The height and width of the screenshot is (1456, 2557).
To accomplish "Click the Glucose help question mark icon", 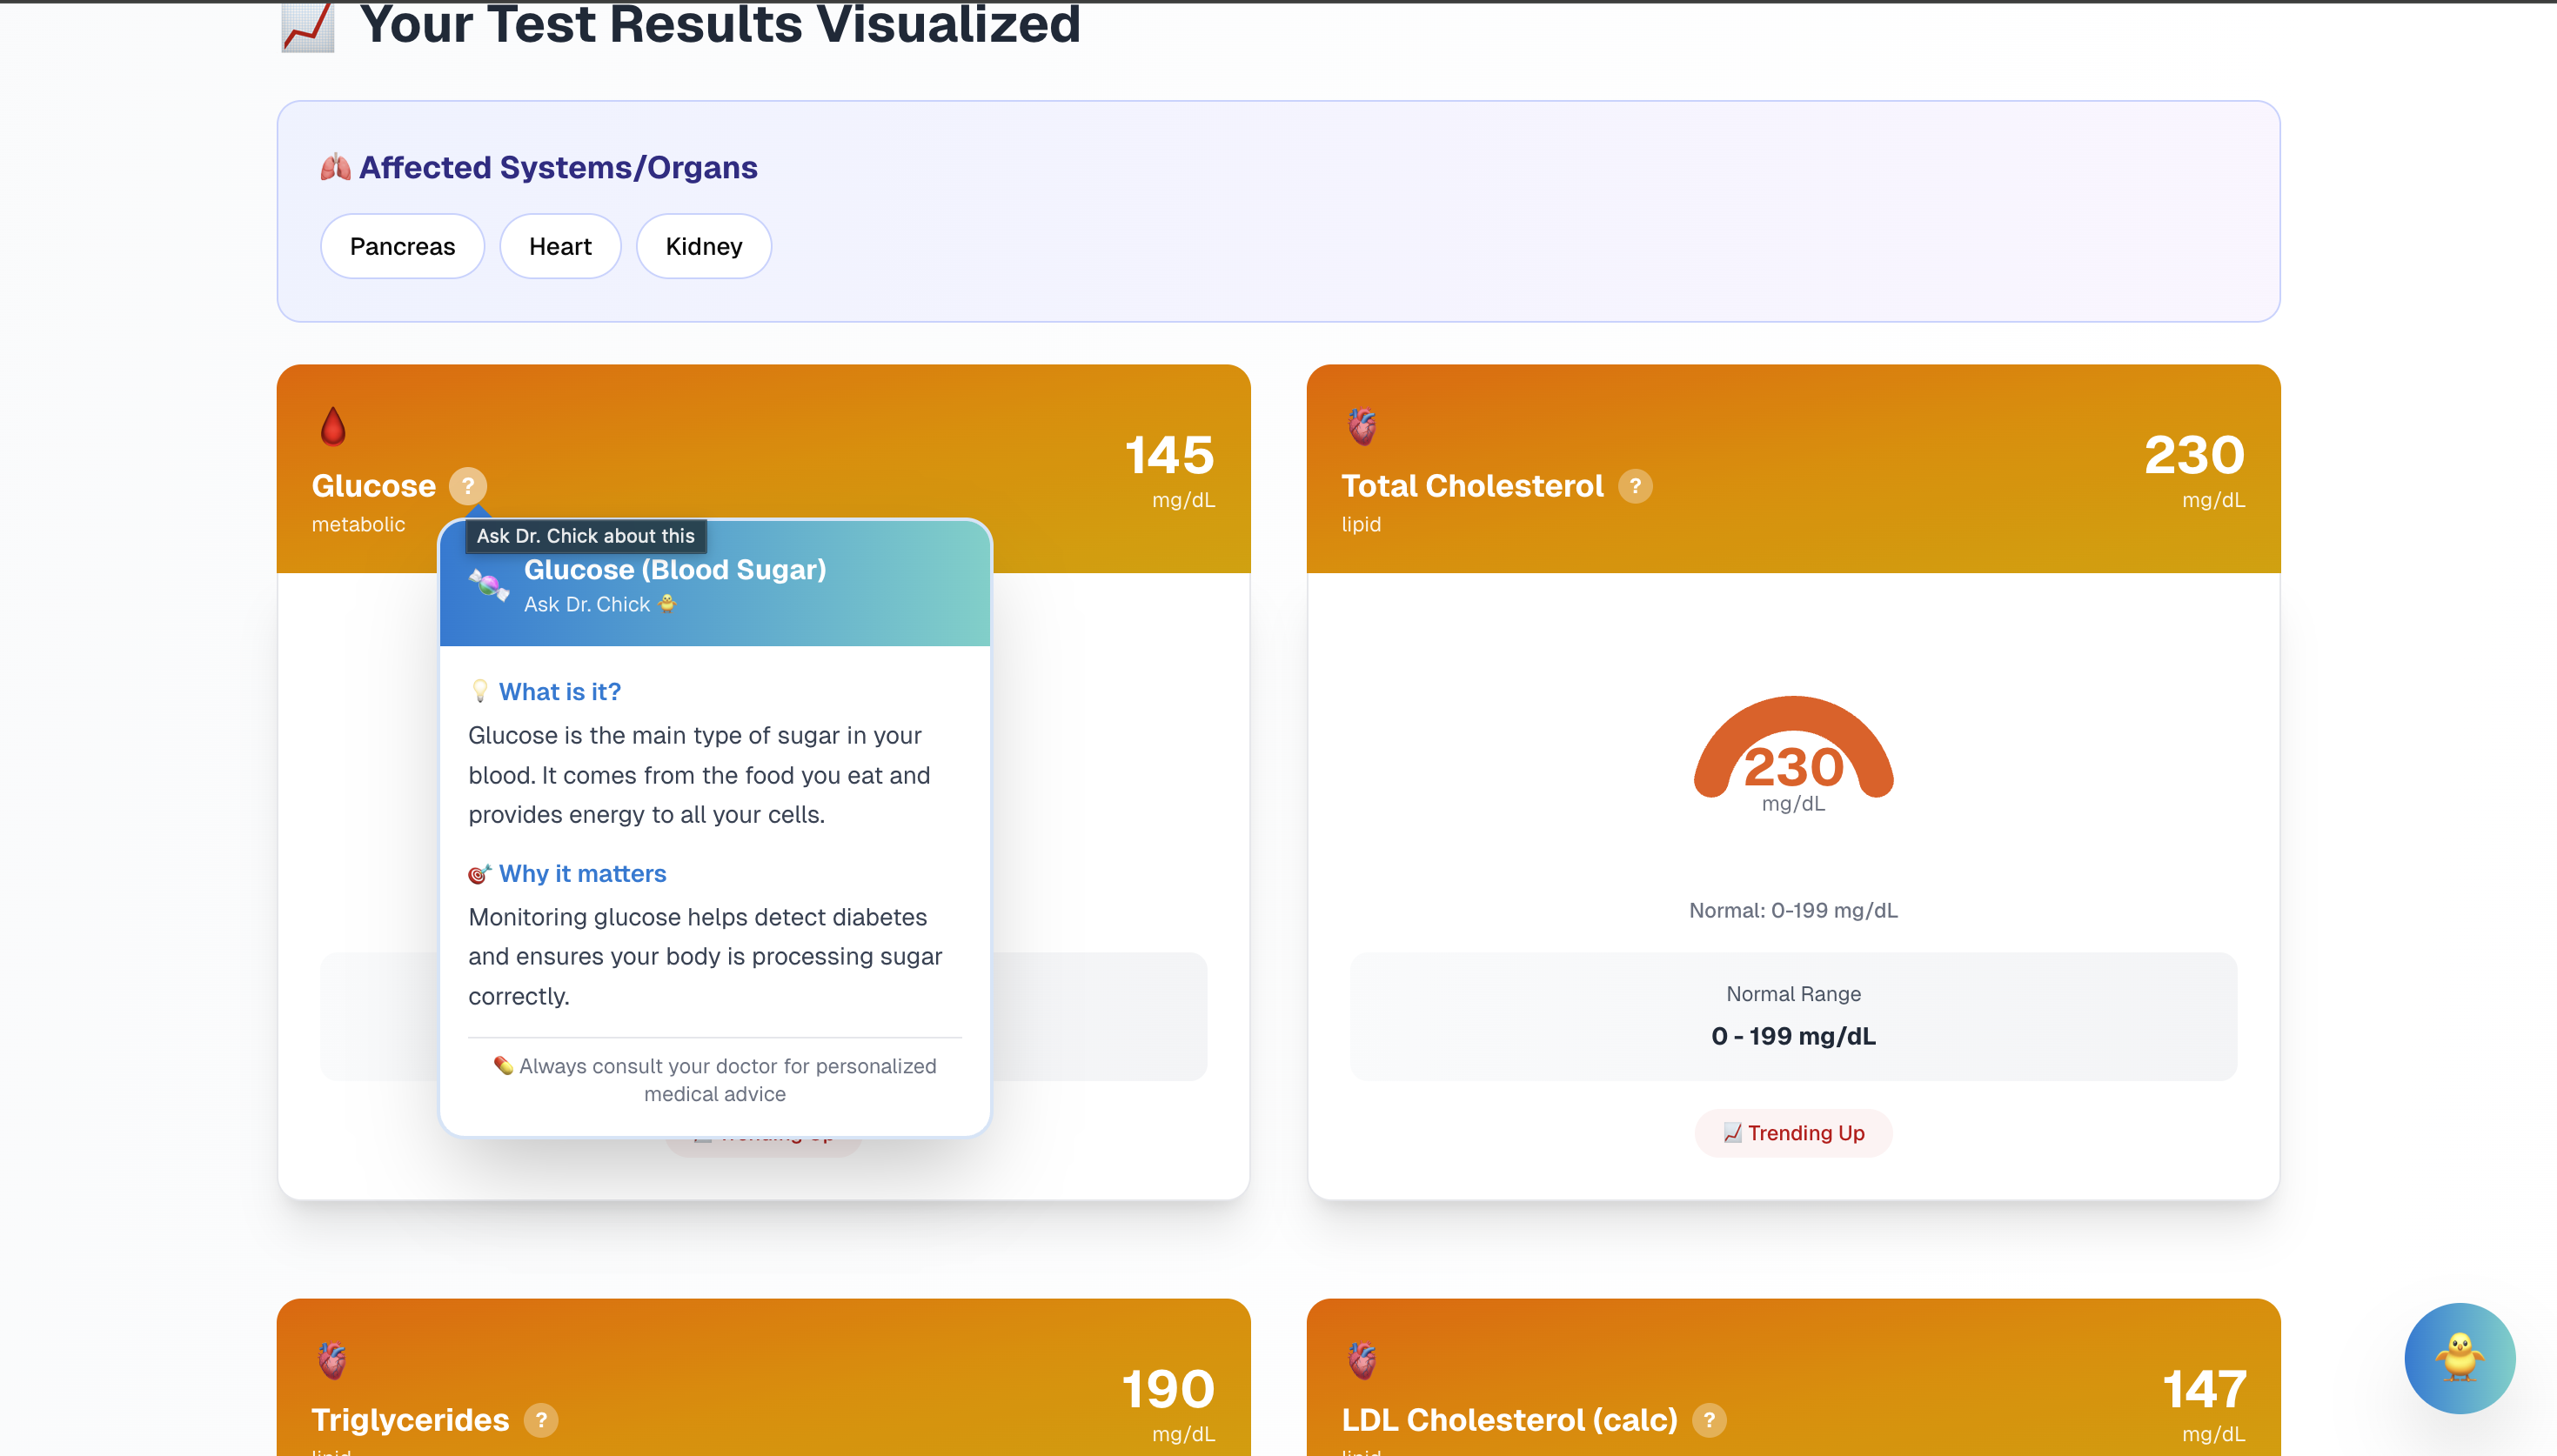I will [467, 486].
